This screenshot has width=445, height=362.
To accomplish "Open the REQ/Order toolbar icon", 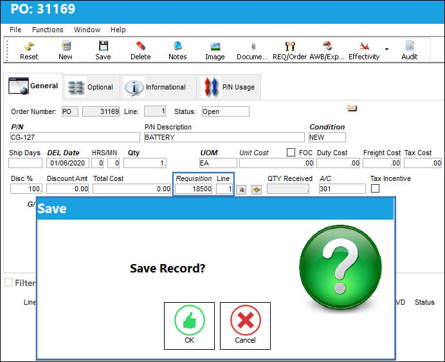I will pos(290,46).
